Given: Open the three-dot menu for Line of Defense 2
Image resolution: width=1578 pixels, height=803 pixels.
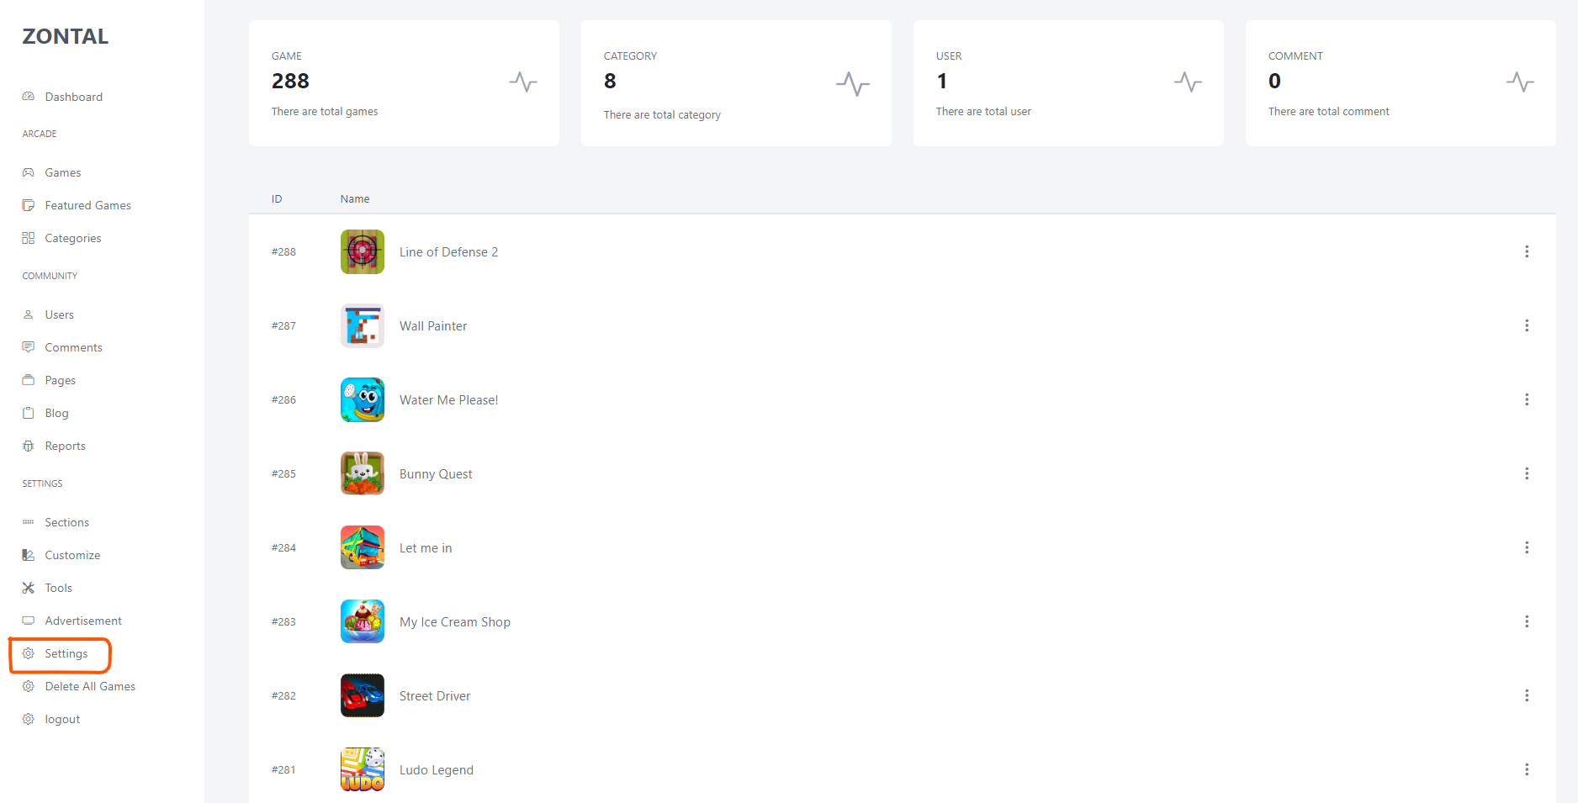Looking at the screenshot, I should (1526, 251).
